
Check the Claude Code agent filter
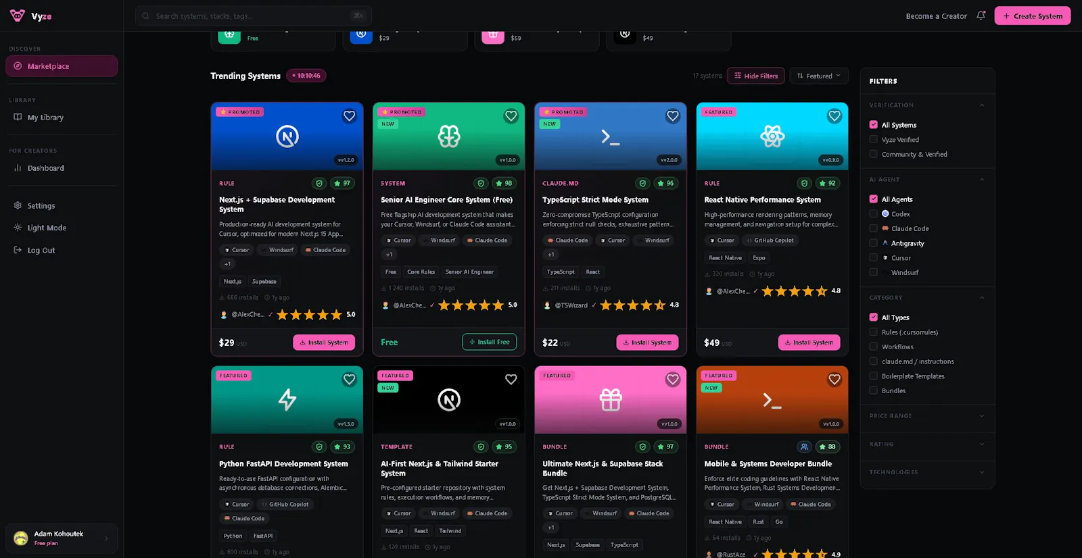874,228
